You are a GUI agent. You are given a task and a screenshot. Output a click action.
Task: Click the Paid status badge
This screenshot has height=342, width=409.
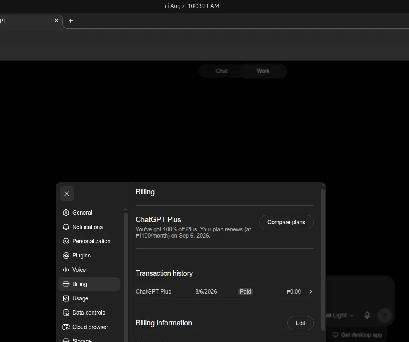tap(246, 292)
